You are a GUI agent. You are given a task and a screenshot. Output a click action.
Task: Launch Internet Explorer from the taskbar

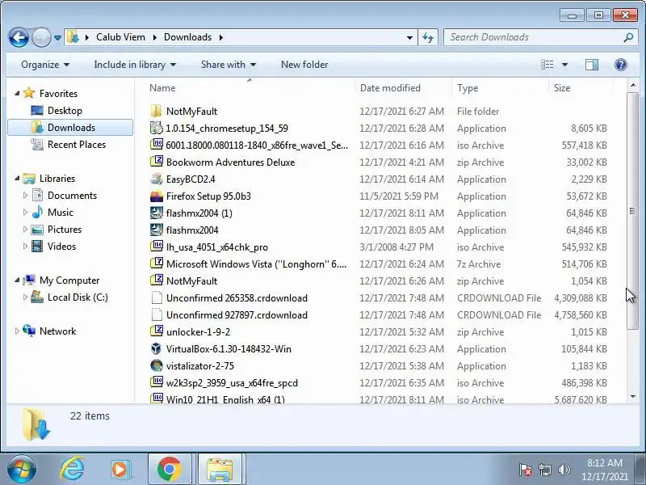coord(72,470)
